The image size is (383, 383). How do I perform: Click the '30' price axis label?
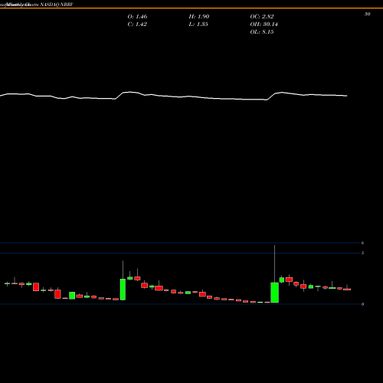[x=367, y=15]
